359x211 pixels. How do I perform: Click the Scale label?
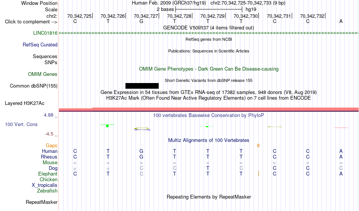click(51, 9)
